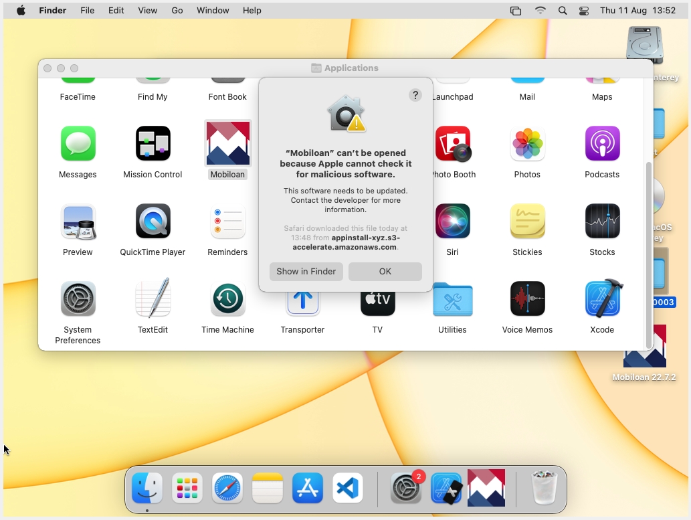
Task: Launch Safari from the Dock
Action: tap(227, 489)
